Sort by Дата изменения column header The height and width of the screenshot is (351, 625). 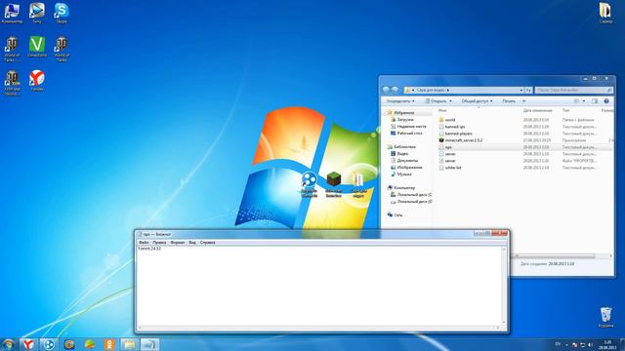click(x=537, y=110)
